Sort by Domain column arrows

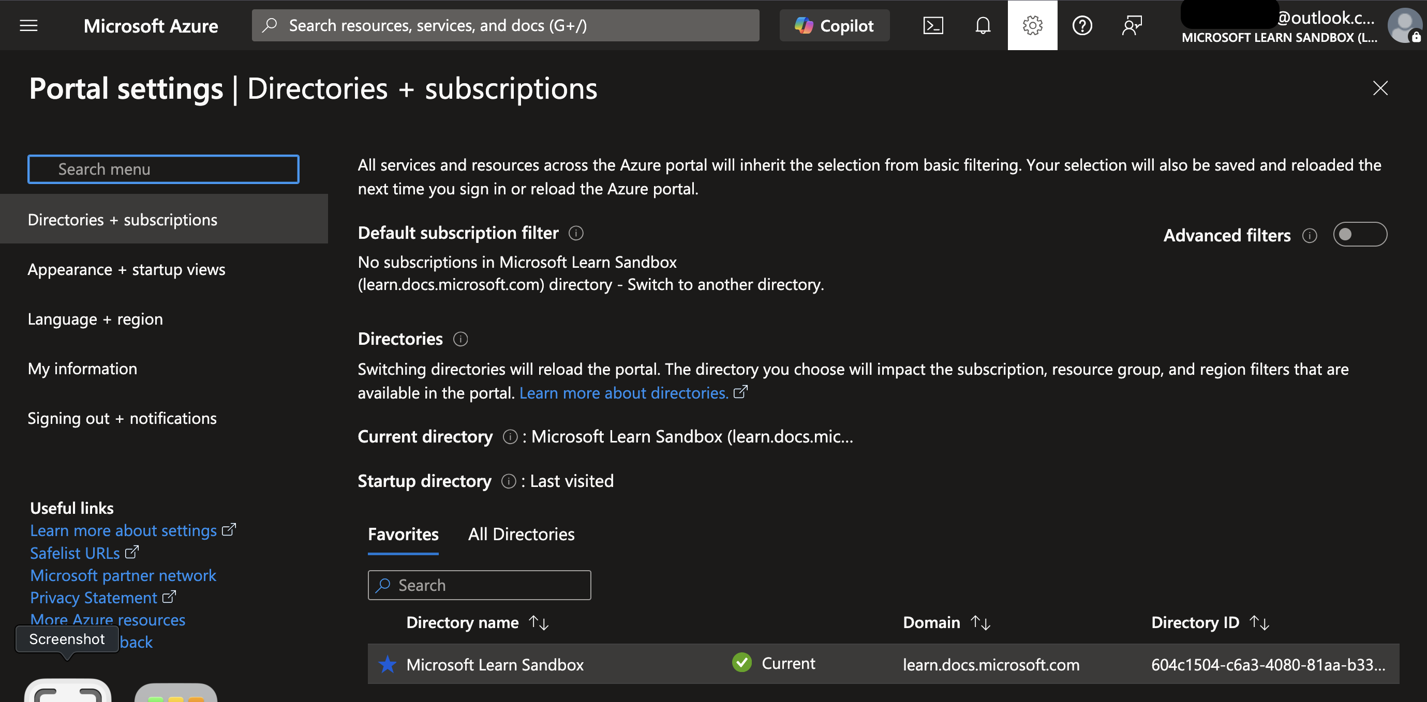(980, 622)
